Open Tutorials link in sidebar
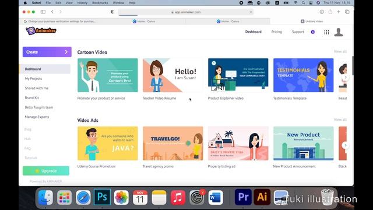Screen dimensions: 373x210 [x=31, y=158]
